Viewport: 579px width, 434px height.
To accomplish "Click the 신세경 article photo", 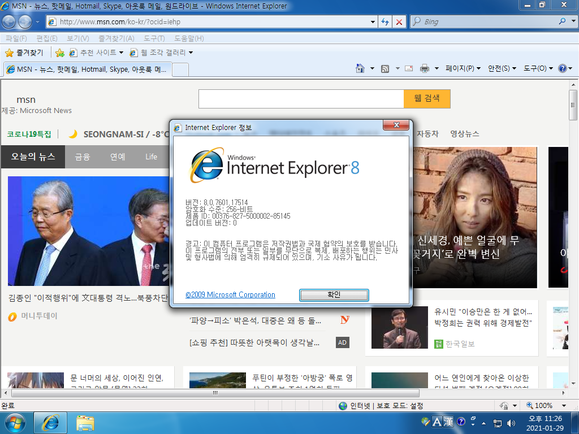I will [x=474, y=218].
